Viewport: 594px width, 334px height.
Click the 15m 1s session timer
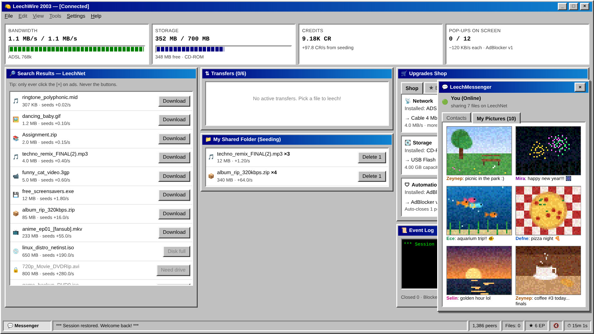[577, 326]
